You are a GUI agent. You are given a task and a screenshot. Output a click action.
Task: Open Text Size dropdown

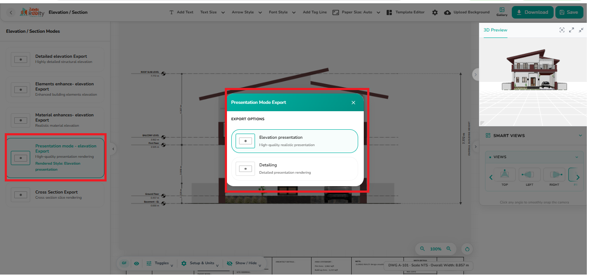(x=212, y=12)
